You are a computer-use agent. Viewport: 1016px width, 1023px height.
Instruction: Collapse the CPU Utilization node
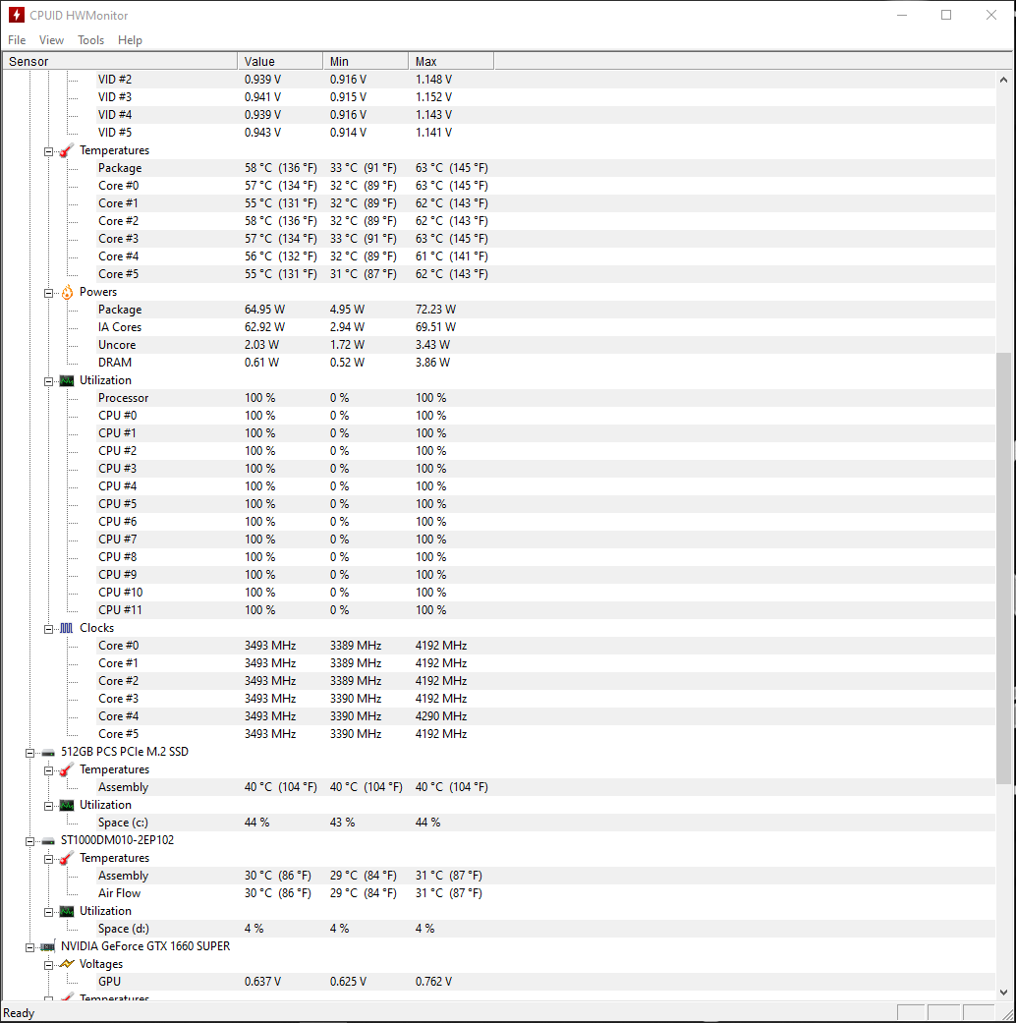(48, 381)
